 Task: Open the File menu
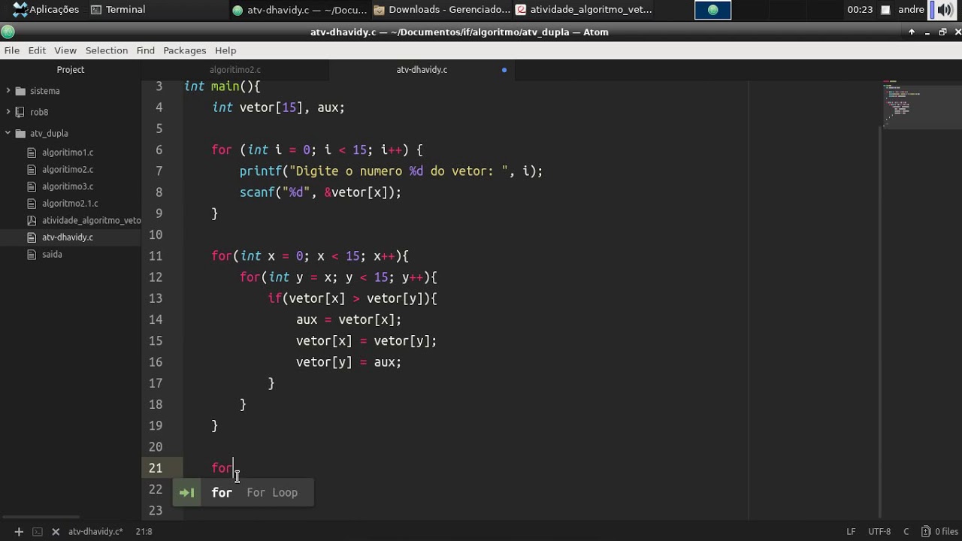coord(12,50)
